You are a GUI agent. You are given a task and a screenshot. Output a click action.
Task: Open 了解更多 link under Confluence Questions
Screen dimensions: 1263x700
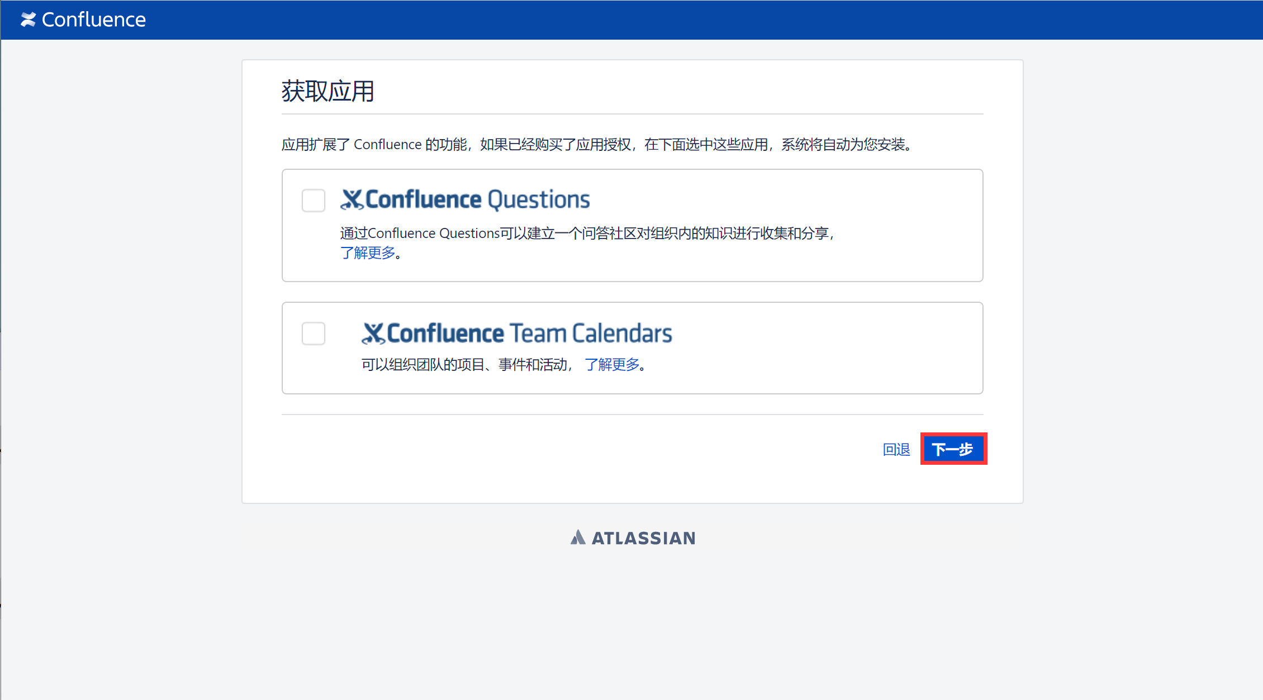tap(368, 253)
